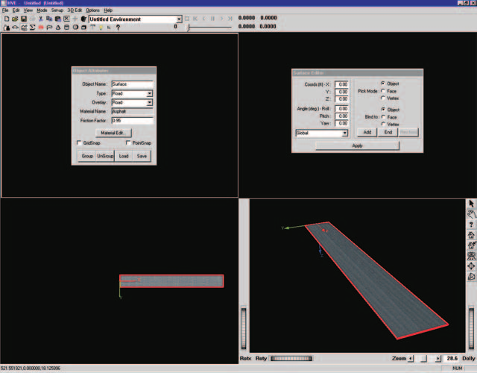The image size is (477, 373).
Task: Click the boxed X delete icon
Action: coord(66,19)
